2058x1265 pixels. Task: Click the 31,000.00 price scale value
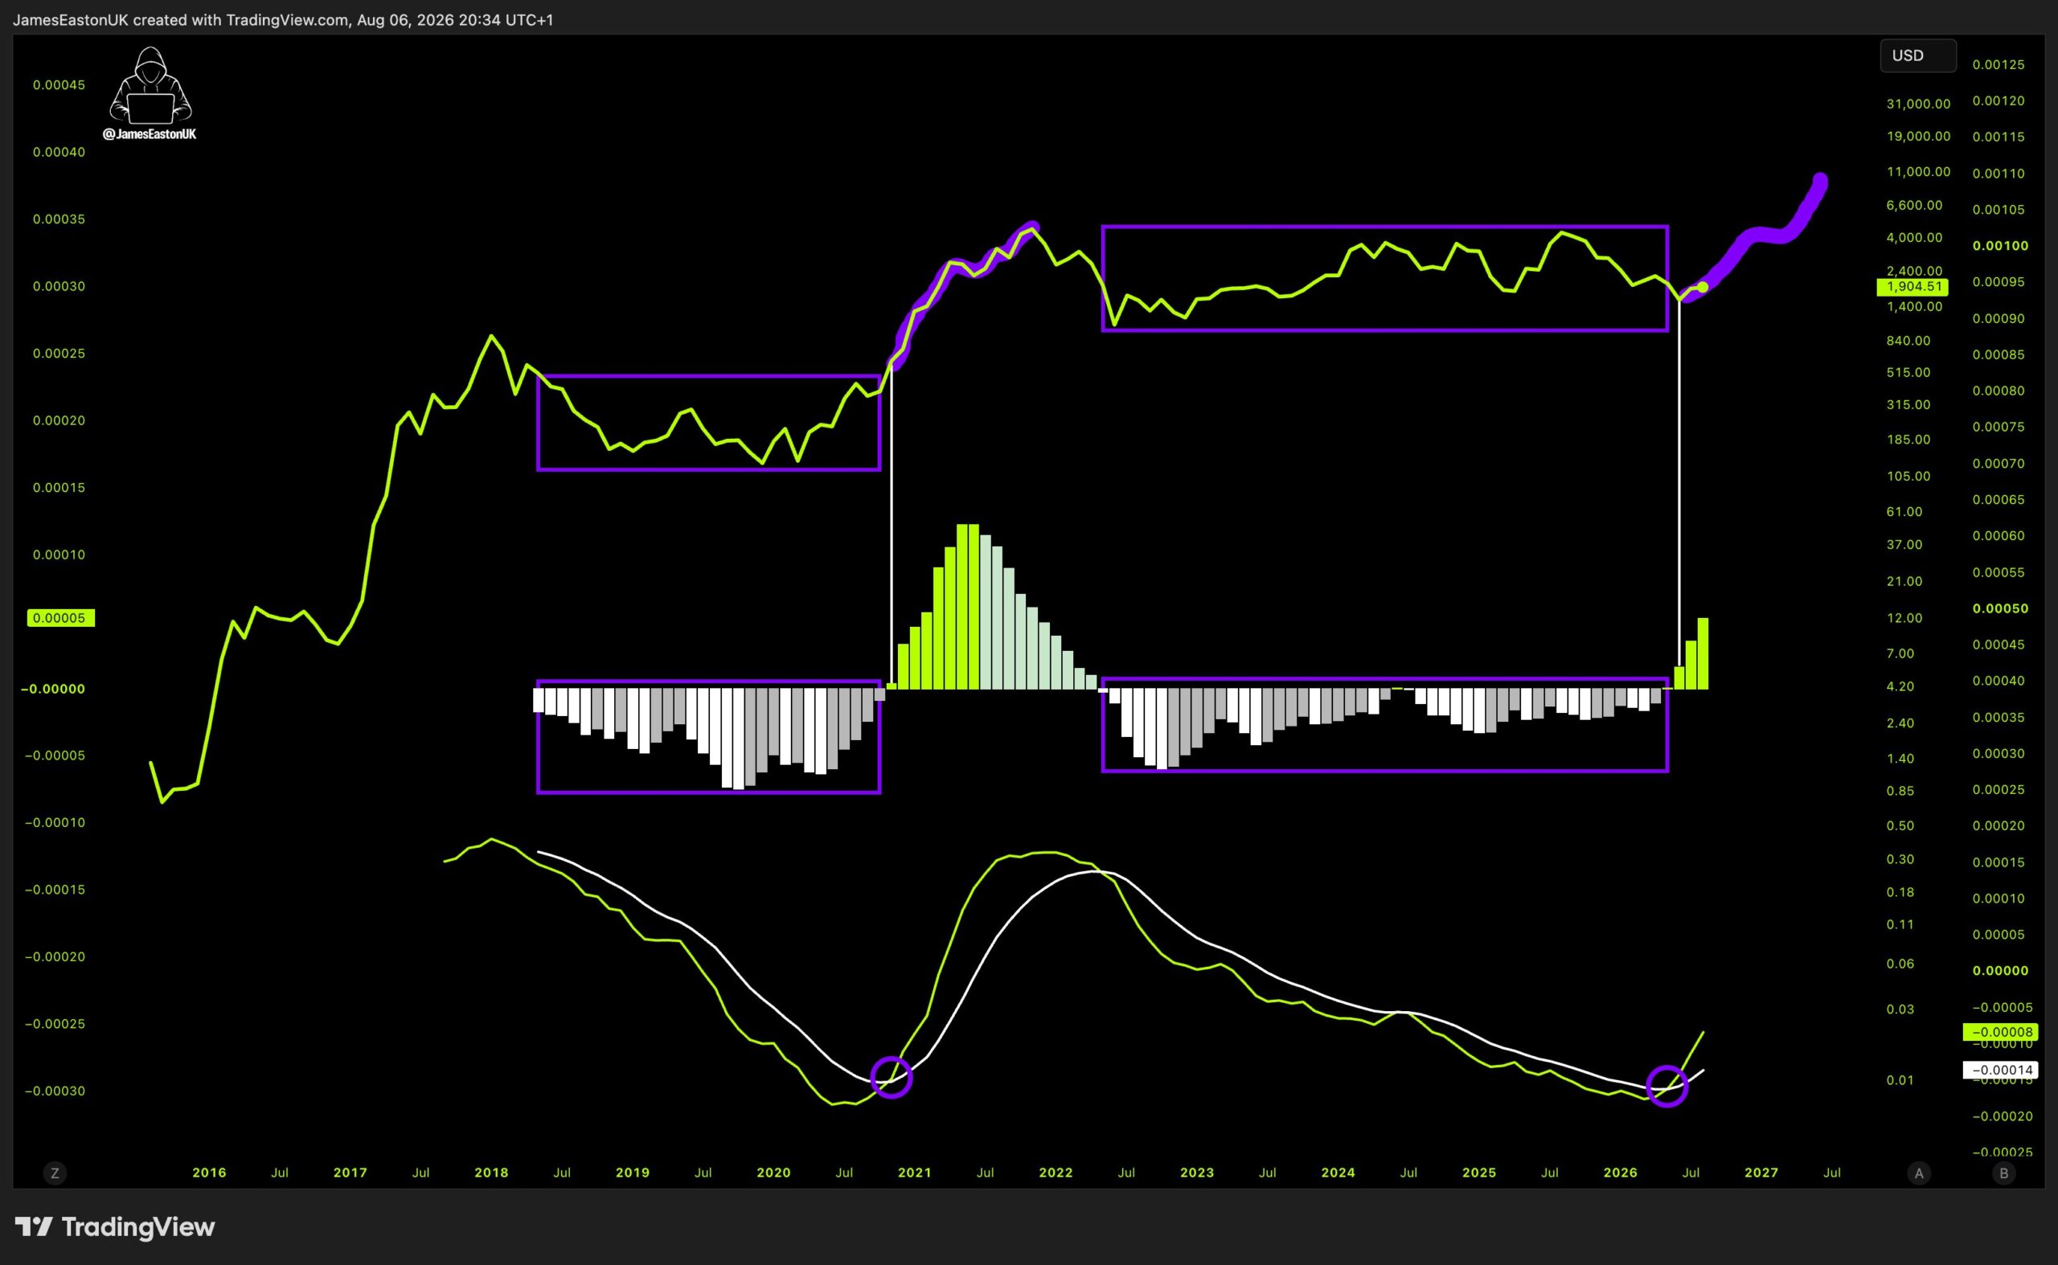click(1918, 104)
